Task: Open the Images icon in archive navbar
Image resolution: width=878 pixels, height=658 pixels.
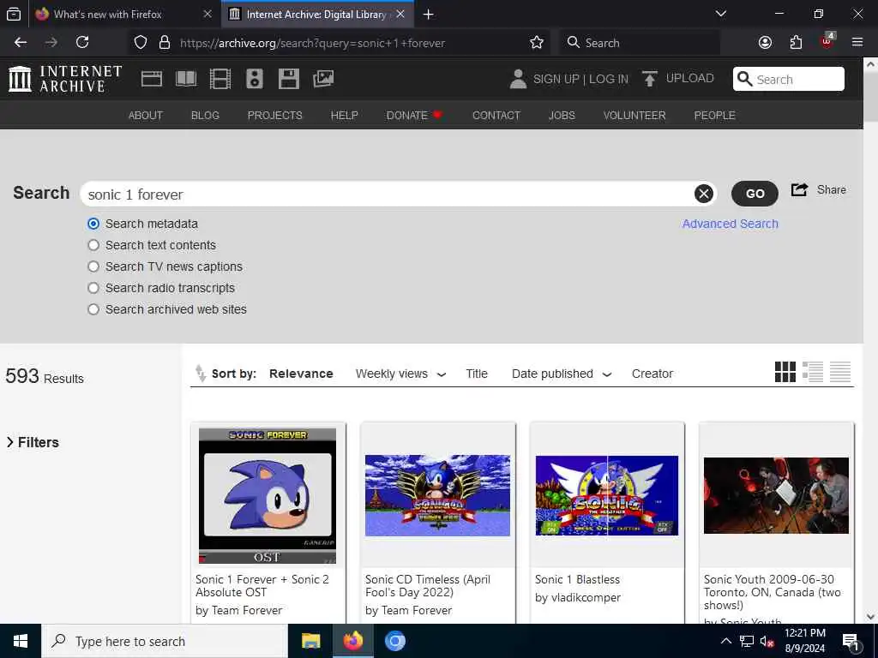Action: pos(323,79)
